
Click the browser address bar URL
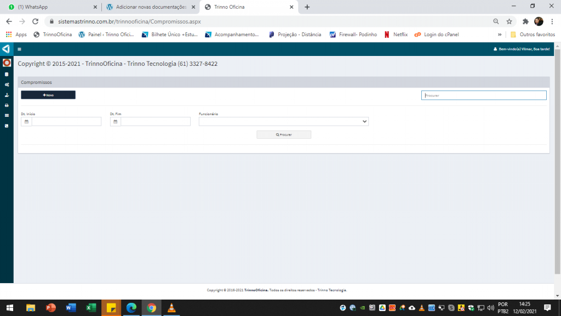coord(129,21)
